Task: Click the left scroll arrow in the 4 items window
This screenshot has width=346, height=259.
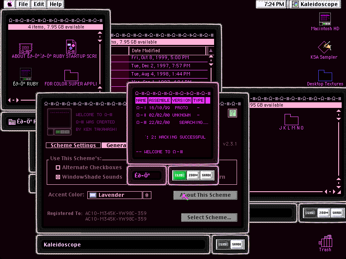Action: coord(10,100)
